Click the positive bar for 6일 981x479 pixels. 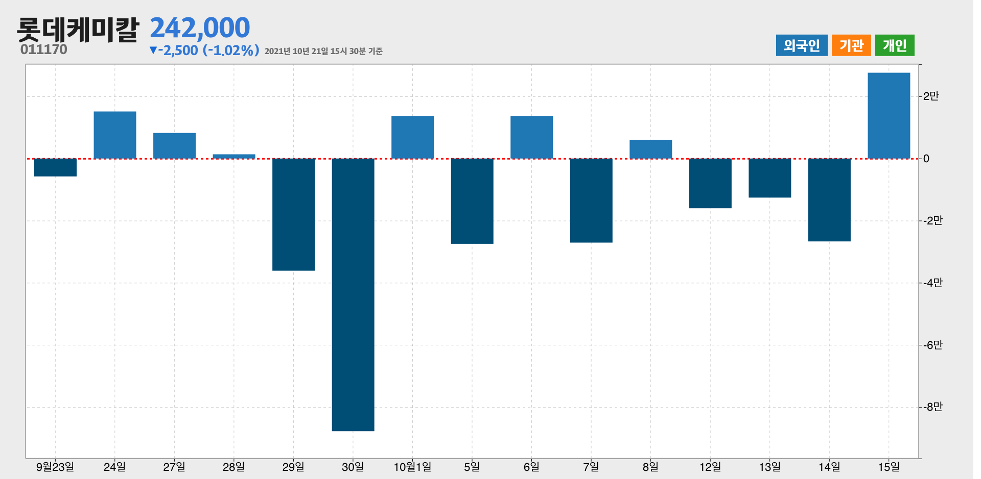531,137
